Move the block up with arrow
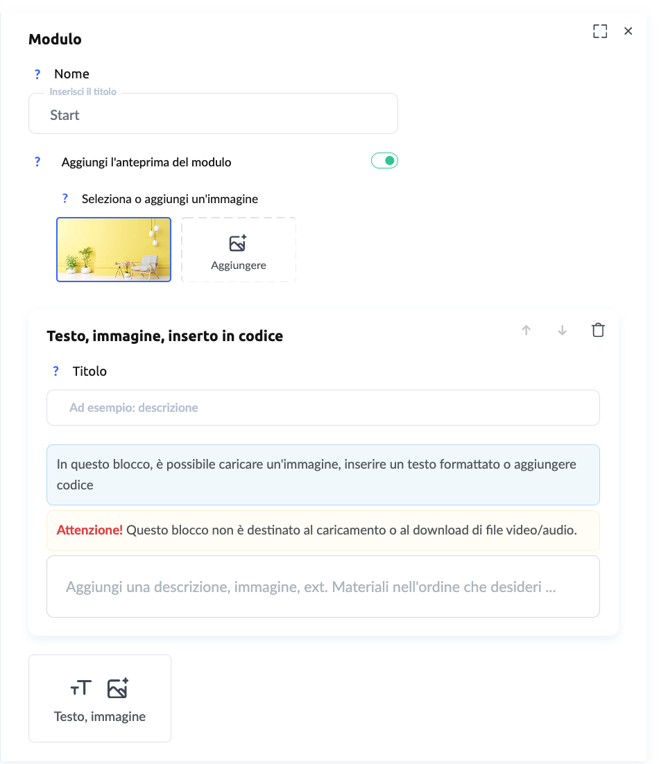 click(x=527, y=331)
